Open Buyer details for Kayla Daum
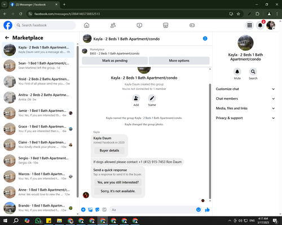Screen dimensions: 282x225 (x=109, y=150)
